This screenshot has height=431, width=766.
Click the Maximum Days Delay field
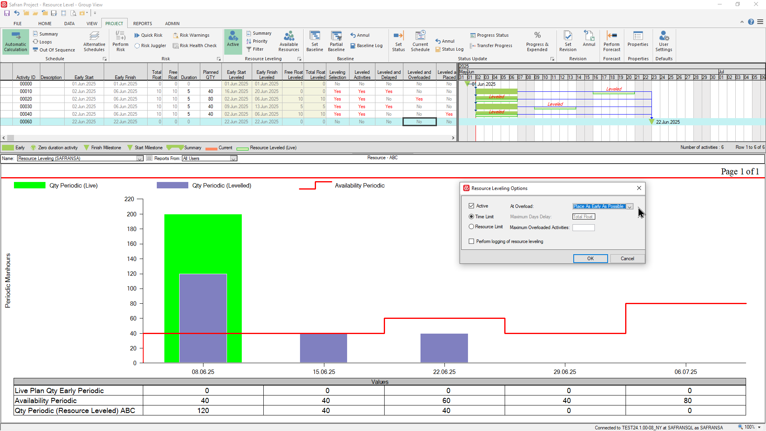[x=584, y=217]
